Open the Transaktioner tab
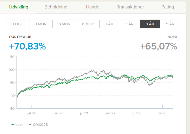Image resolution: width=190 pixels, height=134 pixels. pos(130,7)
